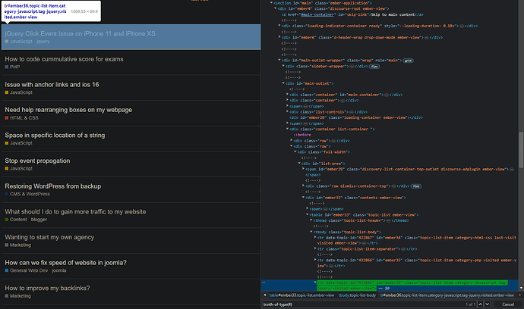Expand the tr with data-topic-id 422867

(315, 237)
